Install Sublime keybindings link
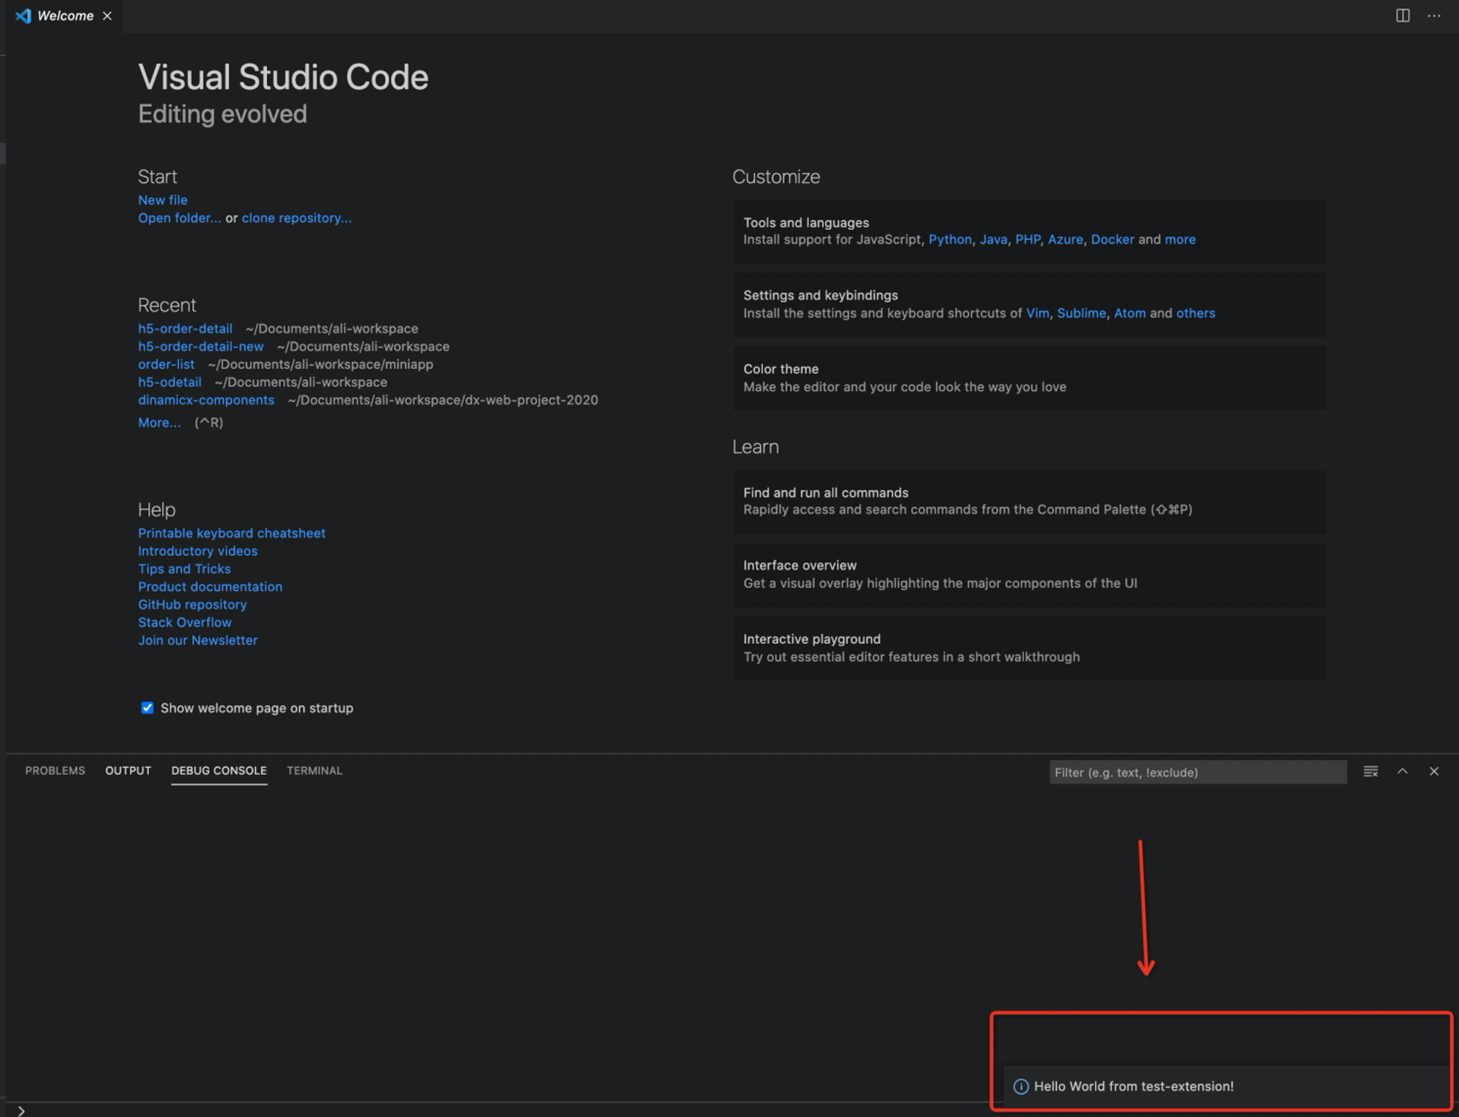 click(1081, 313)
